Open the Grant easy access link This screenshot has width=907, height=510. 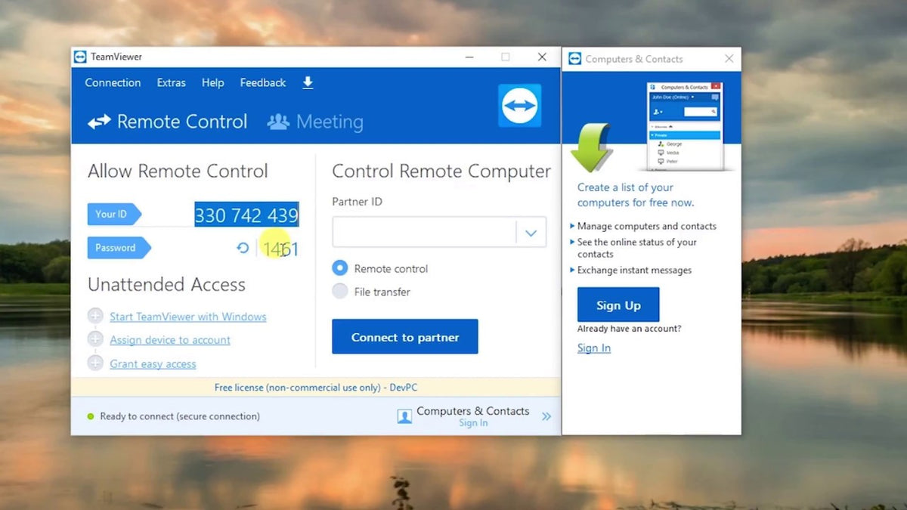tap(153, 363)
